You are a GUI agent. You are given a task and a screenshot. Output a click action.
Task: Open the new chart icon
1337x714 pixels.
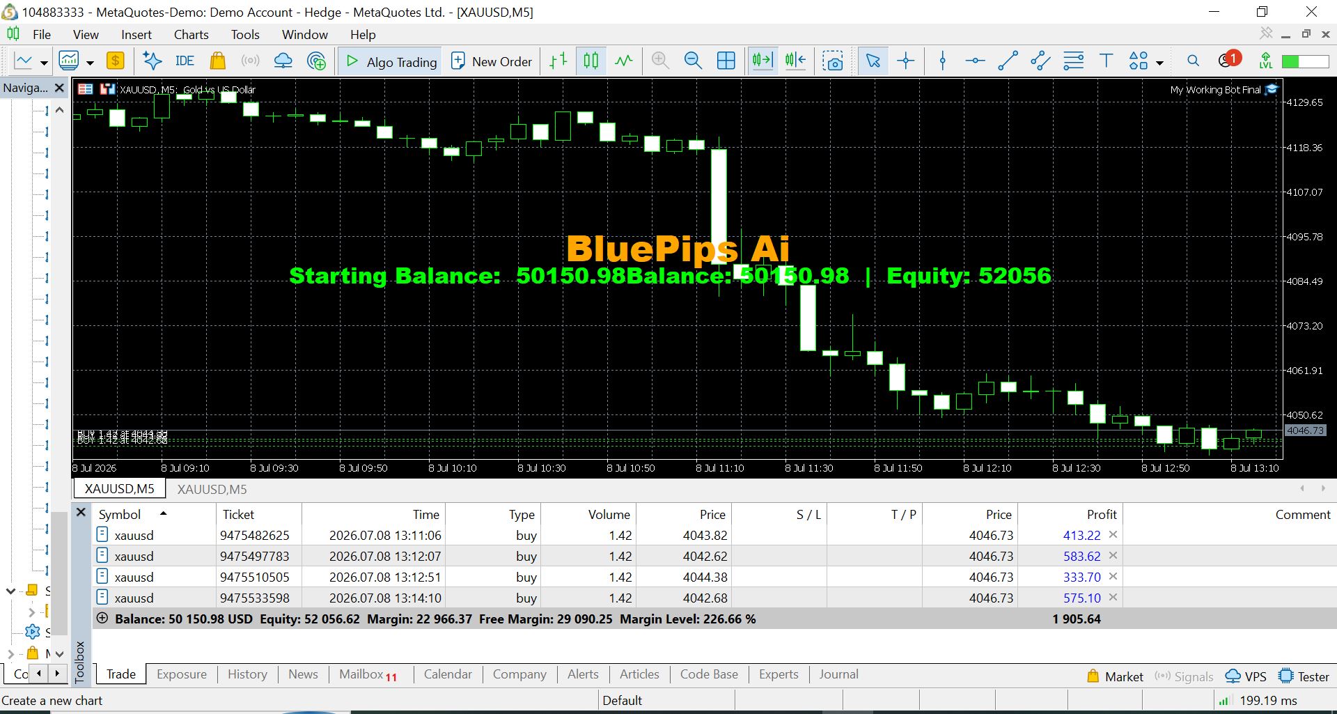[23, 61]
